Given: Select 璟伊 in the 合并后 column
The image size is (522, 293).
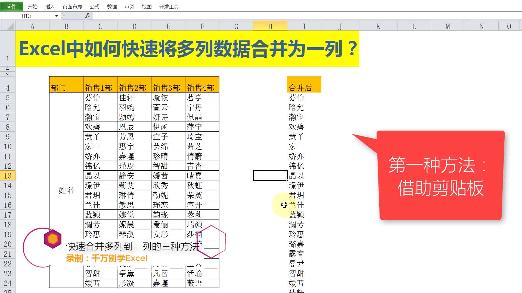Looking at the screenshot, I should [x=304, y=186].
